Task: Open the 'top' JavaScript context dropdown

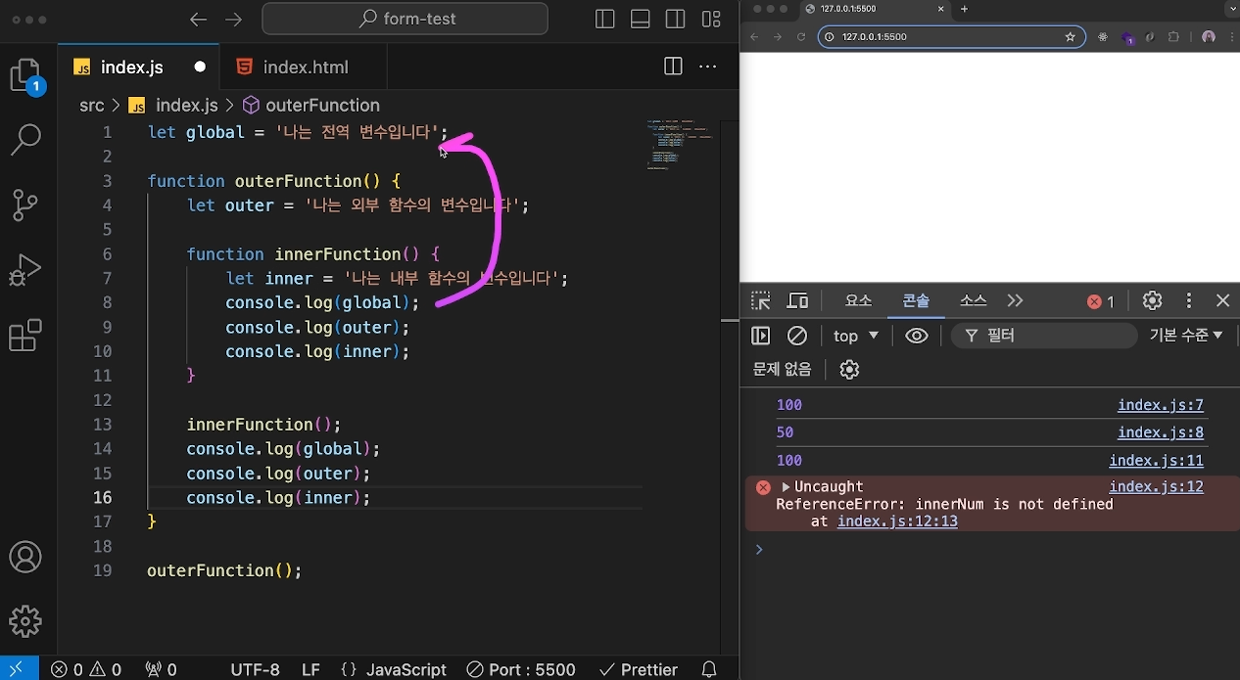Action: (x=855, y=336)
